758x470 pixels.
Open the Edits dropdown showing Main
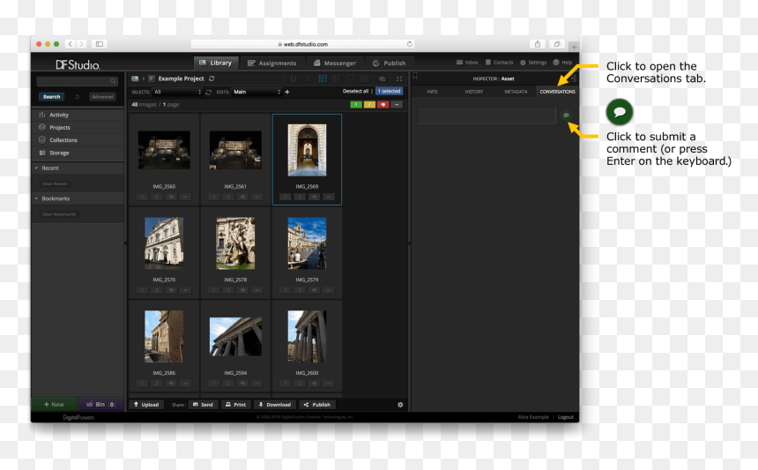(x=256, y=92)
